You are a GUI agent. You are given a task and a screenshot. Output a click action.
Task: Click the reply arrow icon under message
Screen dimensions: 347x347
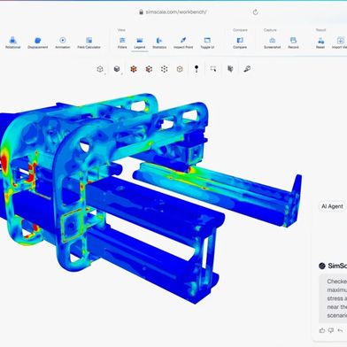(340, 330)
